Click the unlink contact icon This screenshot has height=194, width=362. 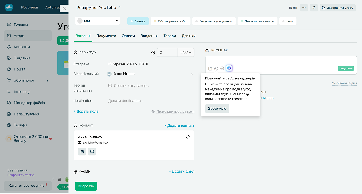pyautogui.click(x=188, y=137)
